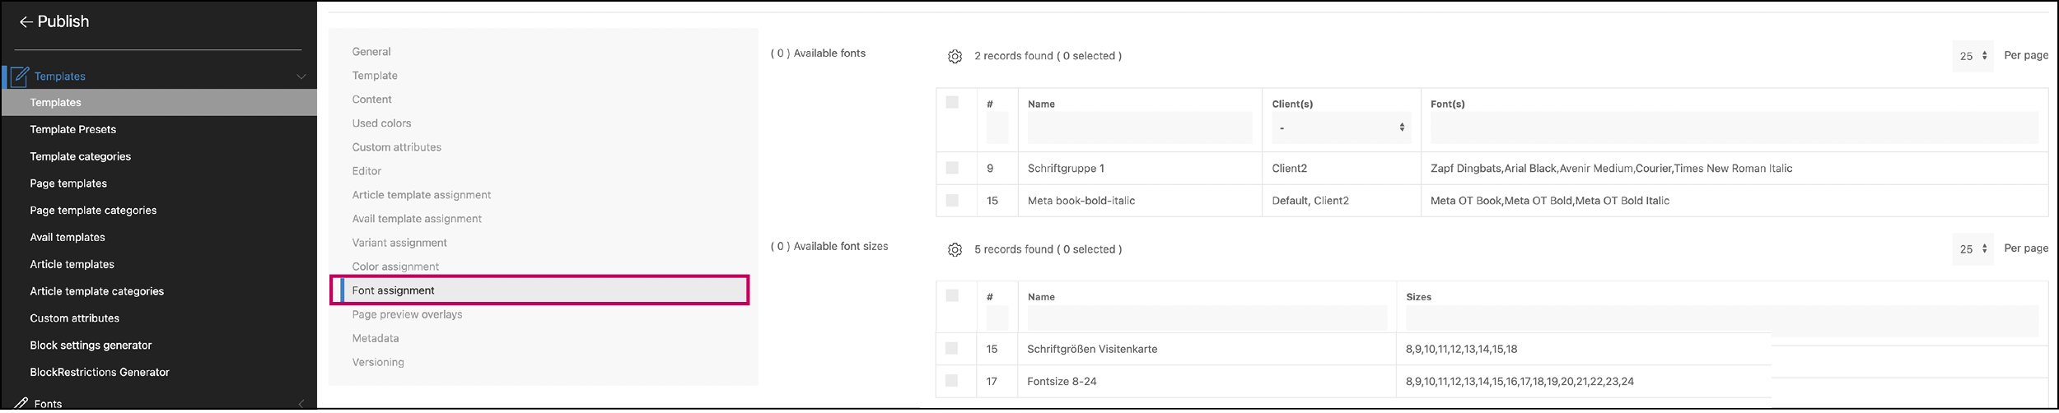The height and width of the screenshot is (413, 2059).
Task: Check the Schriftgruppe 1 row checkbox
Action: 952,168
